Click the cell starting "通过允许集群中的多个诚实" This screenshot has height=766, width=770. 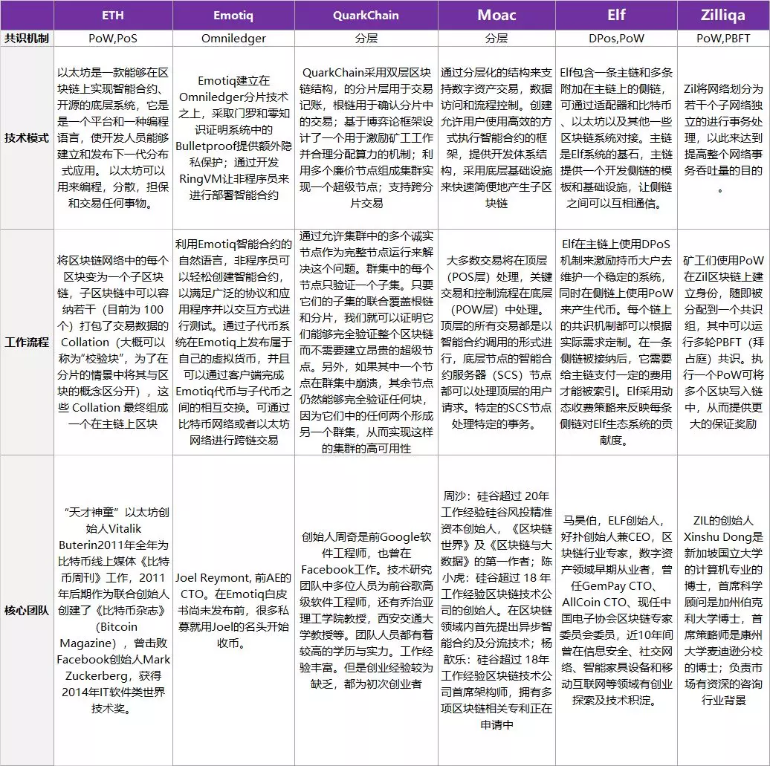(366, 343)
